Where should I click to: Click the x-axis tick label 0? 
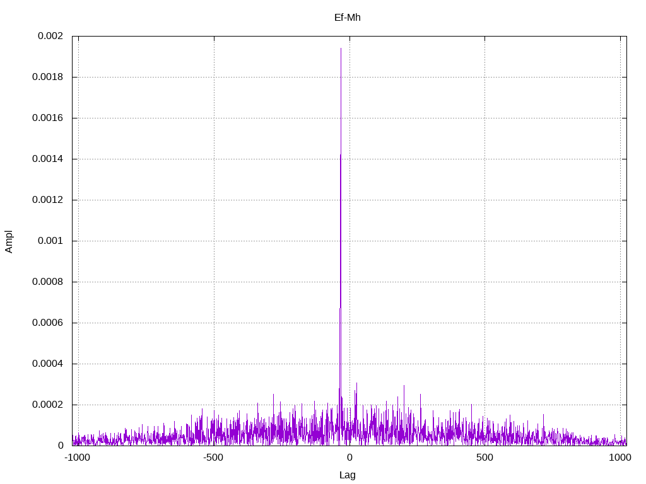tap(349, 458)
